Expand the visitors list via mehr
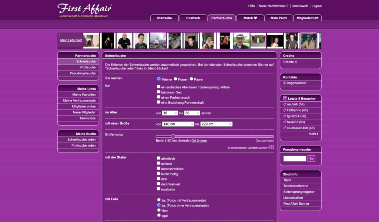Screen dimensions: 379x222 tap(313, 134)
